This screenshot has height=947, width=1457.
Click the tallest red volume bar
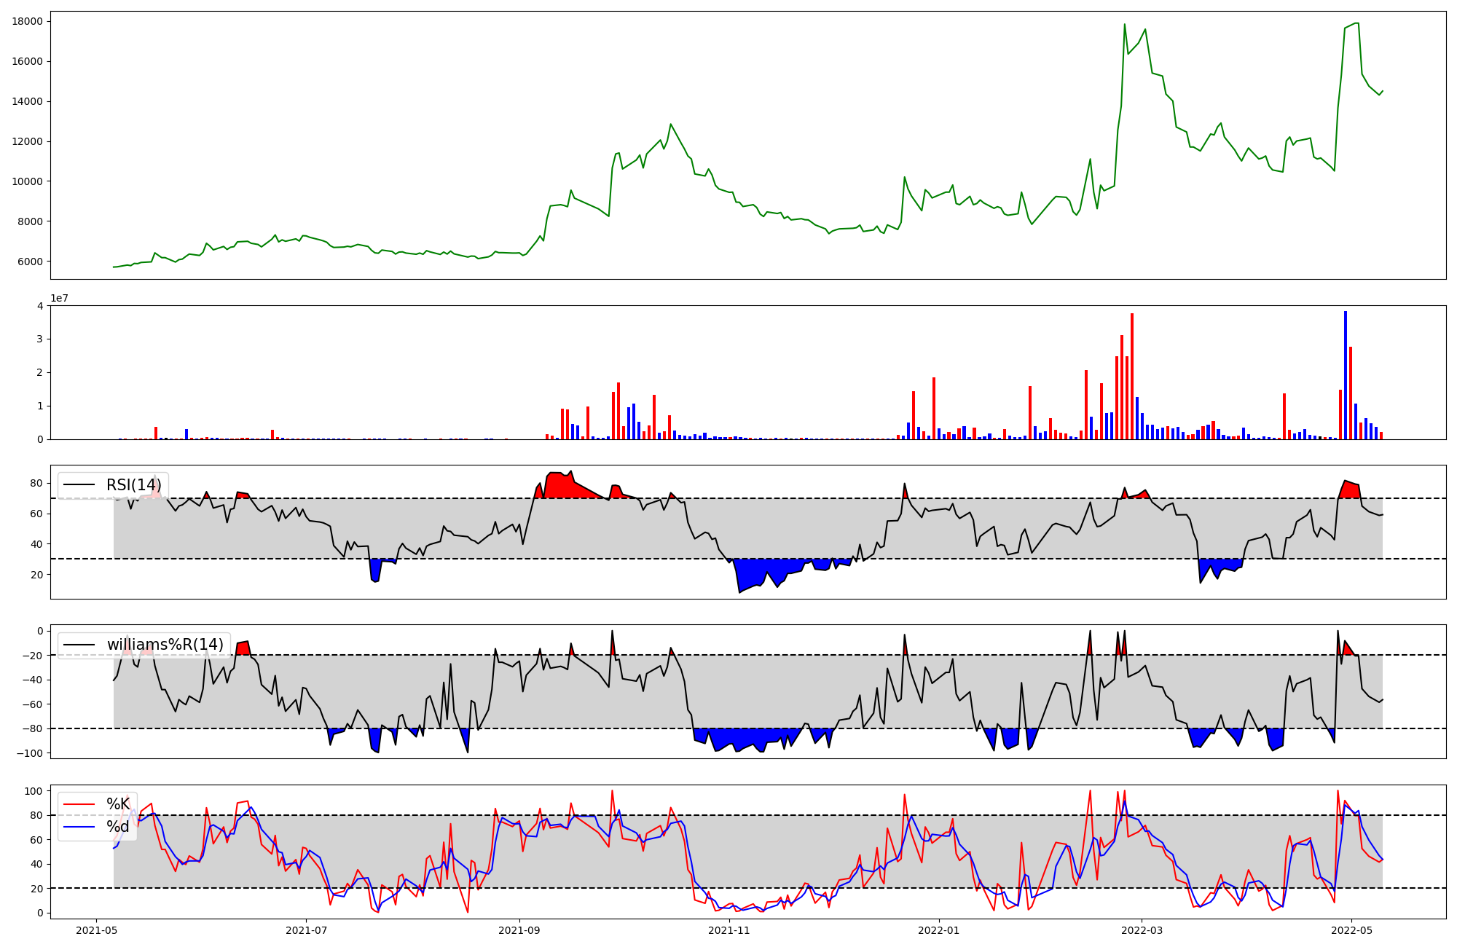[x=1132, y=376]
